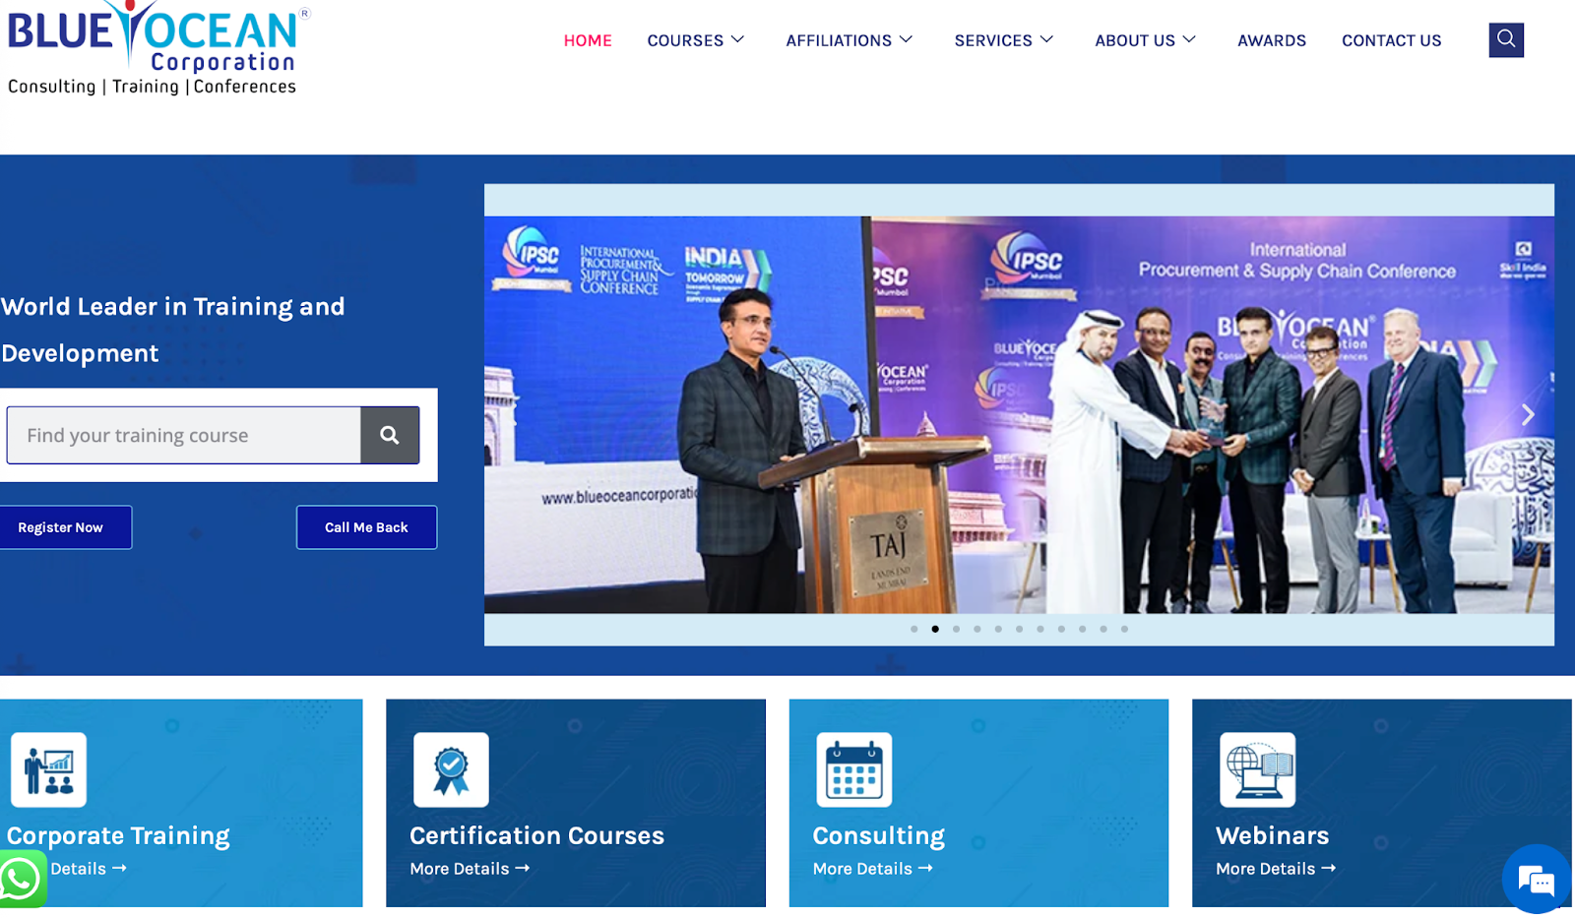Click the Register Now button

[x=63, y=527]
